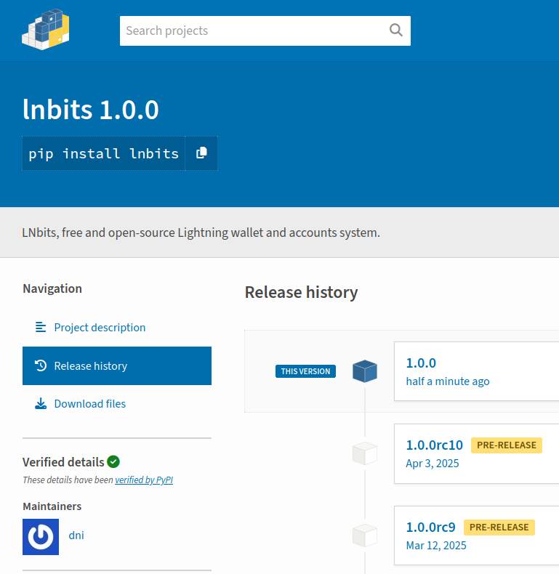This screenshot has width=559, height=574.
Task: Click the white cube for 1.0.0rc10
Action: point(364,453)
